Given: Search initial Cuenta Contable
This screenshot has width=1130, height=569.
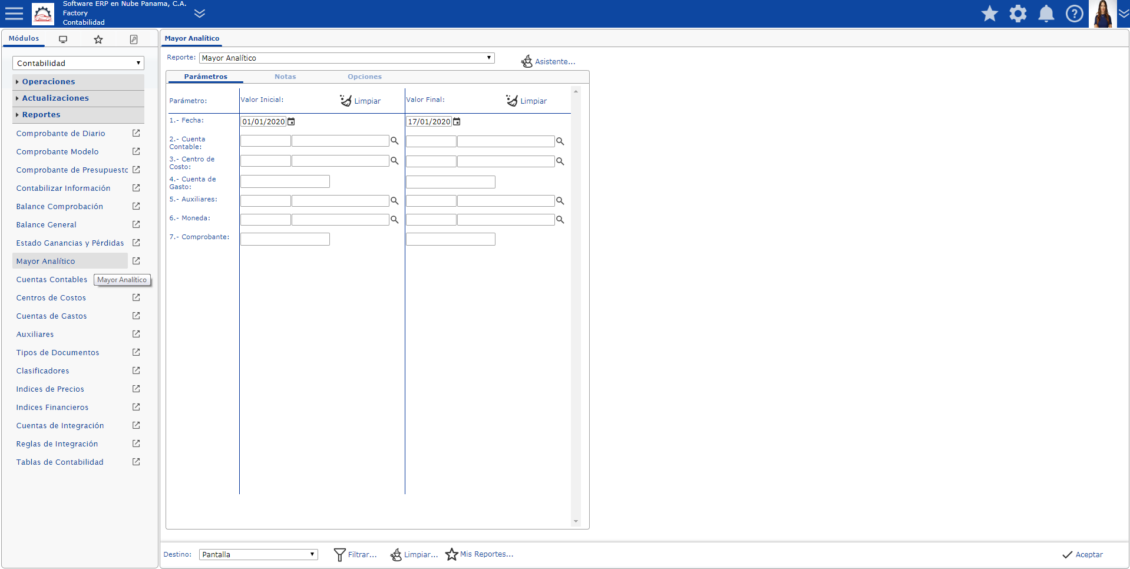Looking at the screenshot, I should tap(395, 141).
